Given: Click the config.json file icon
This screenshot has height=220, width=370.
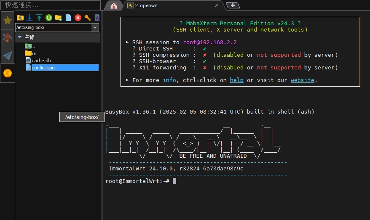Looking at the screenshot, I should (28, 68).
